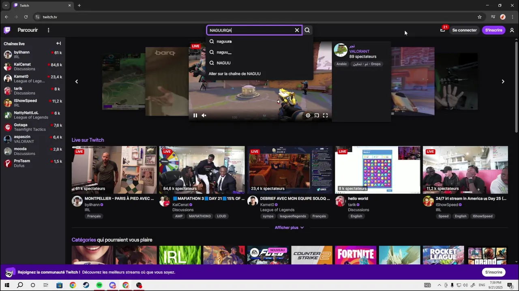The image size is (519, 291).
Task: Open Rocket League category cover
Action: pos(443,255)
